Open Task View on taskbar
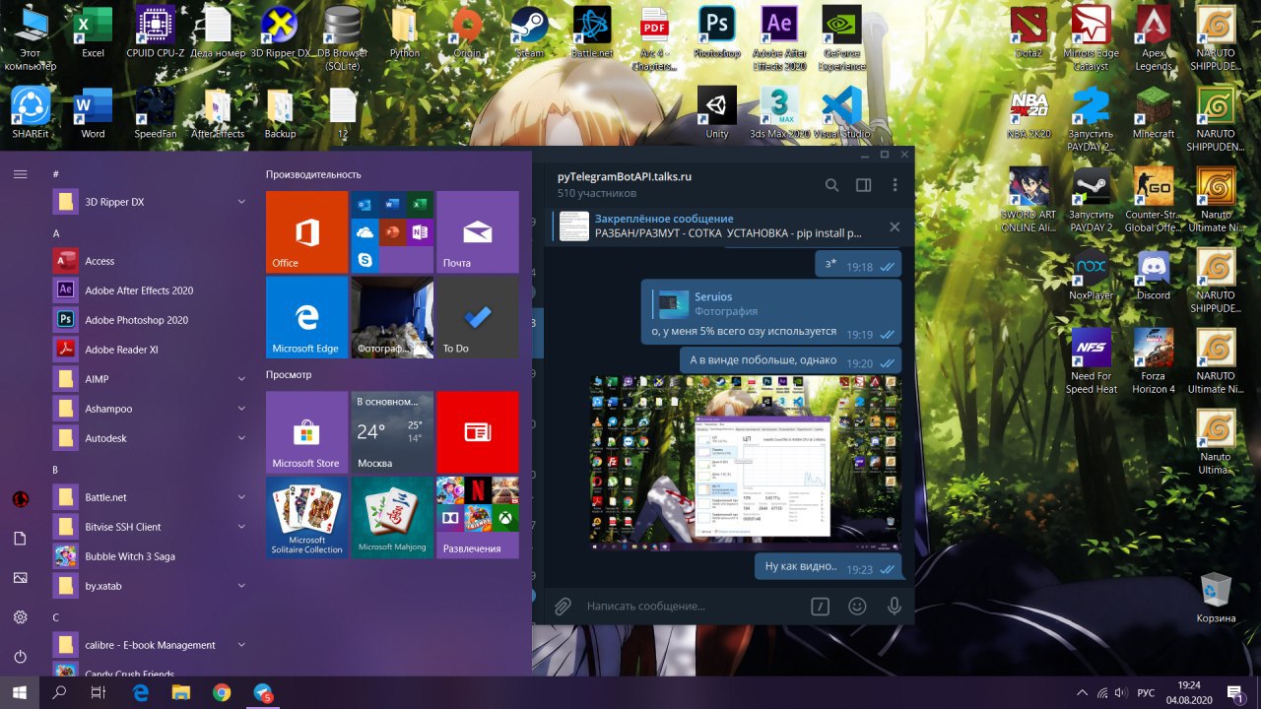Viewport: 1261px width, 709px height. coord(98,692)
